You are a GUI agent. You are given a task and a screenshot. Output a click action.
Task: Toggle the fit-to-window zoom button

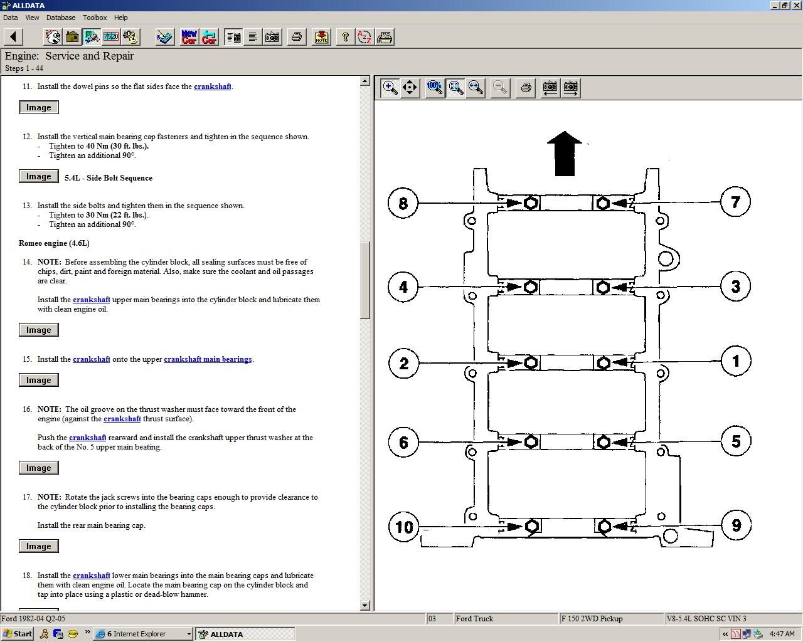click(x=456, y=88)
